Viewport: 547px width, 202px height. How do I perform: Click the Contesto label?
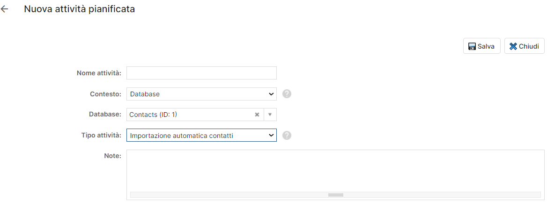[x=105, y=94]
